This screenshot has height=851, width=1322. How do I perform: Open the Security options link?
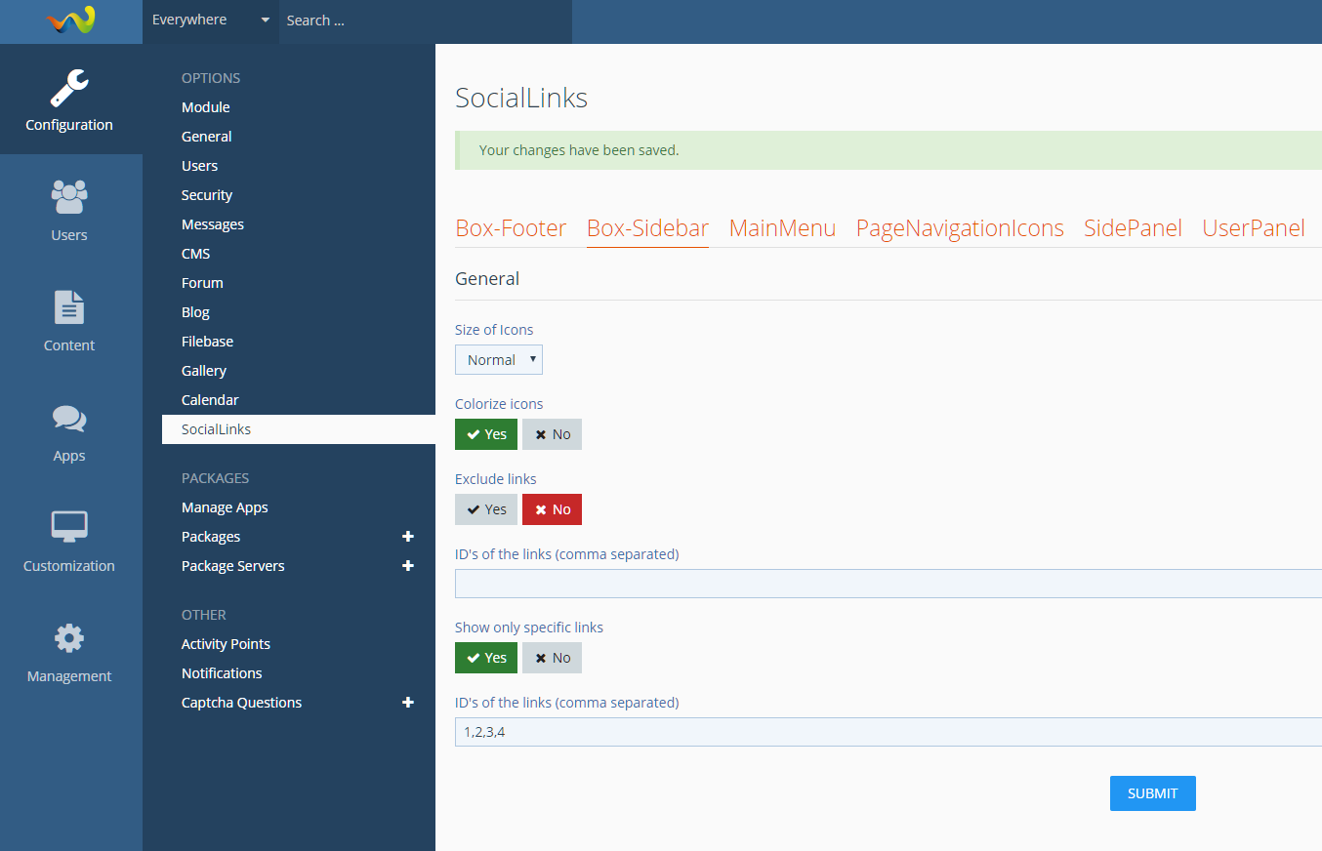point(207,195)
